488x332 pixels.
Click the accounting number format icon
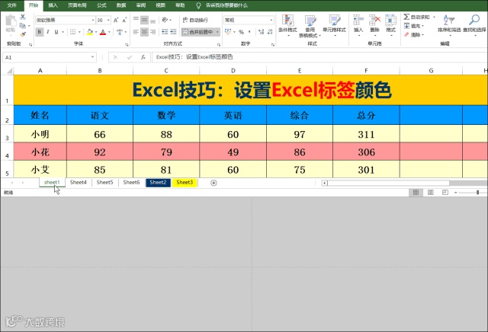(228, 32)
